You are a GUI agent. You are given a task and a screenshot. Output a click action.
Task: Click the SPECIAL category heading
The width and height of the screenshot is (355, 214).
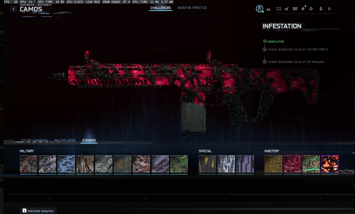tap(205, 151)
